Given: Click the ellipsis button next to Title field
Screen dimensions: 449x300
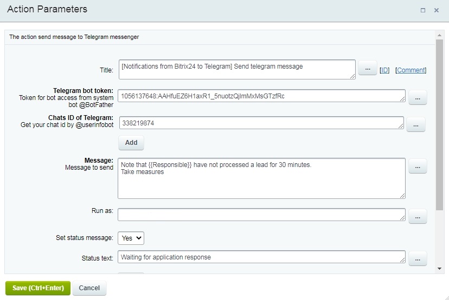Looking at the screenshot, I should (x=367, y=69).
